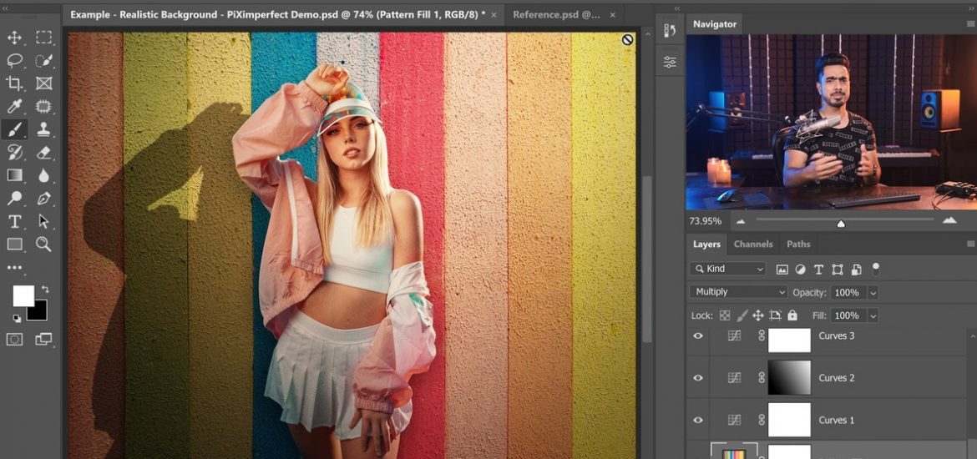977x459 pixels.
Task: Open the Opacity slider dropdown arrow
Action: pos(873,293)
